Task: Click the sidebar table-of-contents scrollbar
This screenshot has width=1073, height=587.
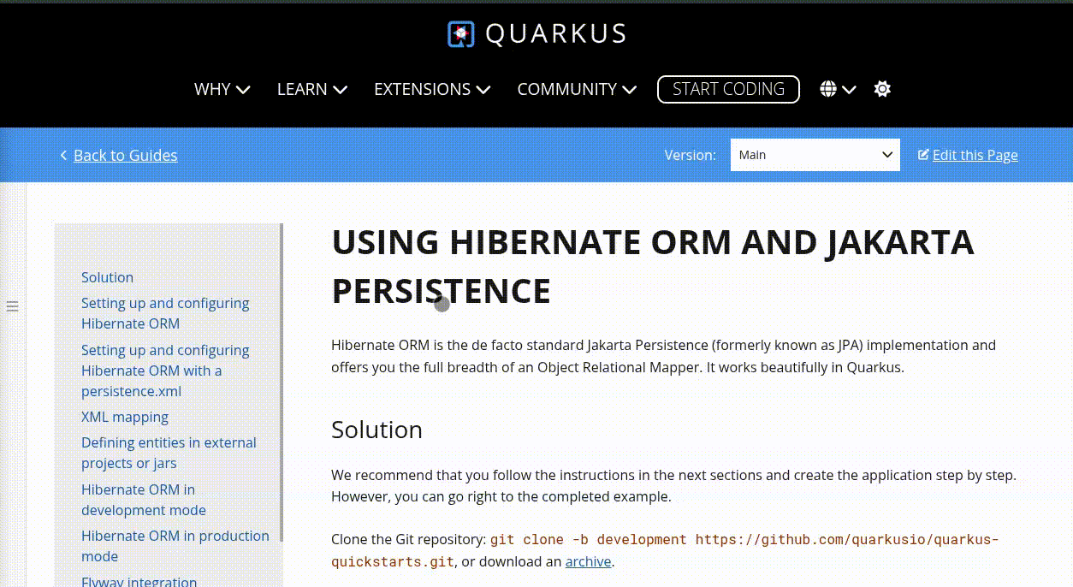Action: [282, 382]
